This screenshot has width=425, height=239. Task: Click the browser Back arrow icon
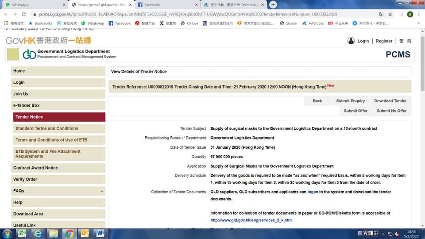pyautogui.click(x=6, y=14)
